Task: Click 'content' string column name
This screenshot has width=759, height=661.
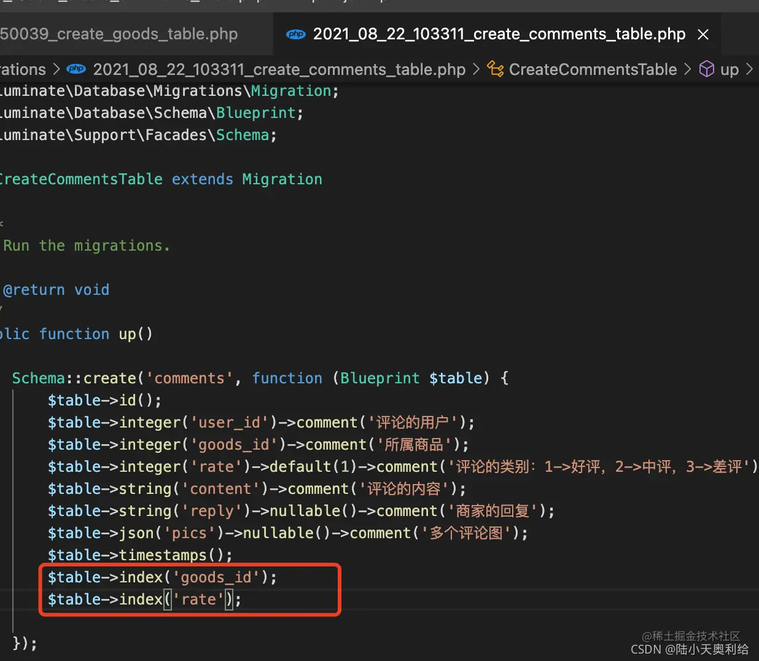Action: coord(221,489)
